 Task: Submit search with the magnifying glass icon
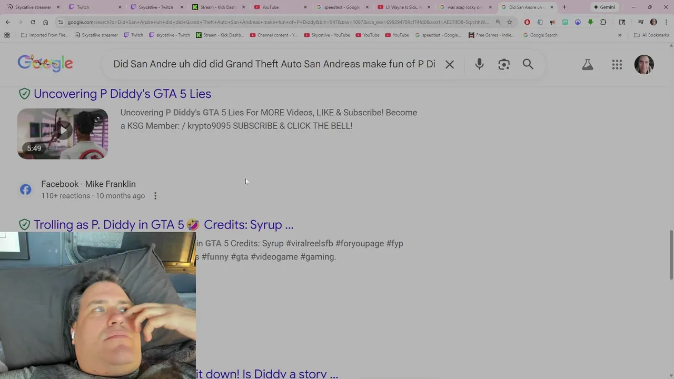point(528,64)
